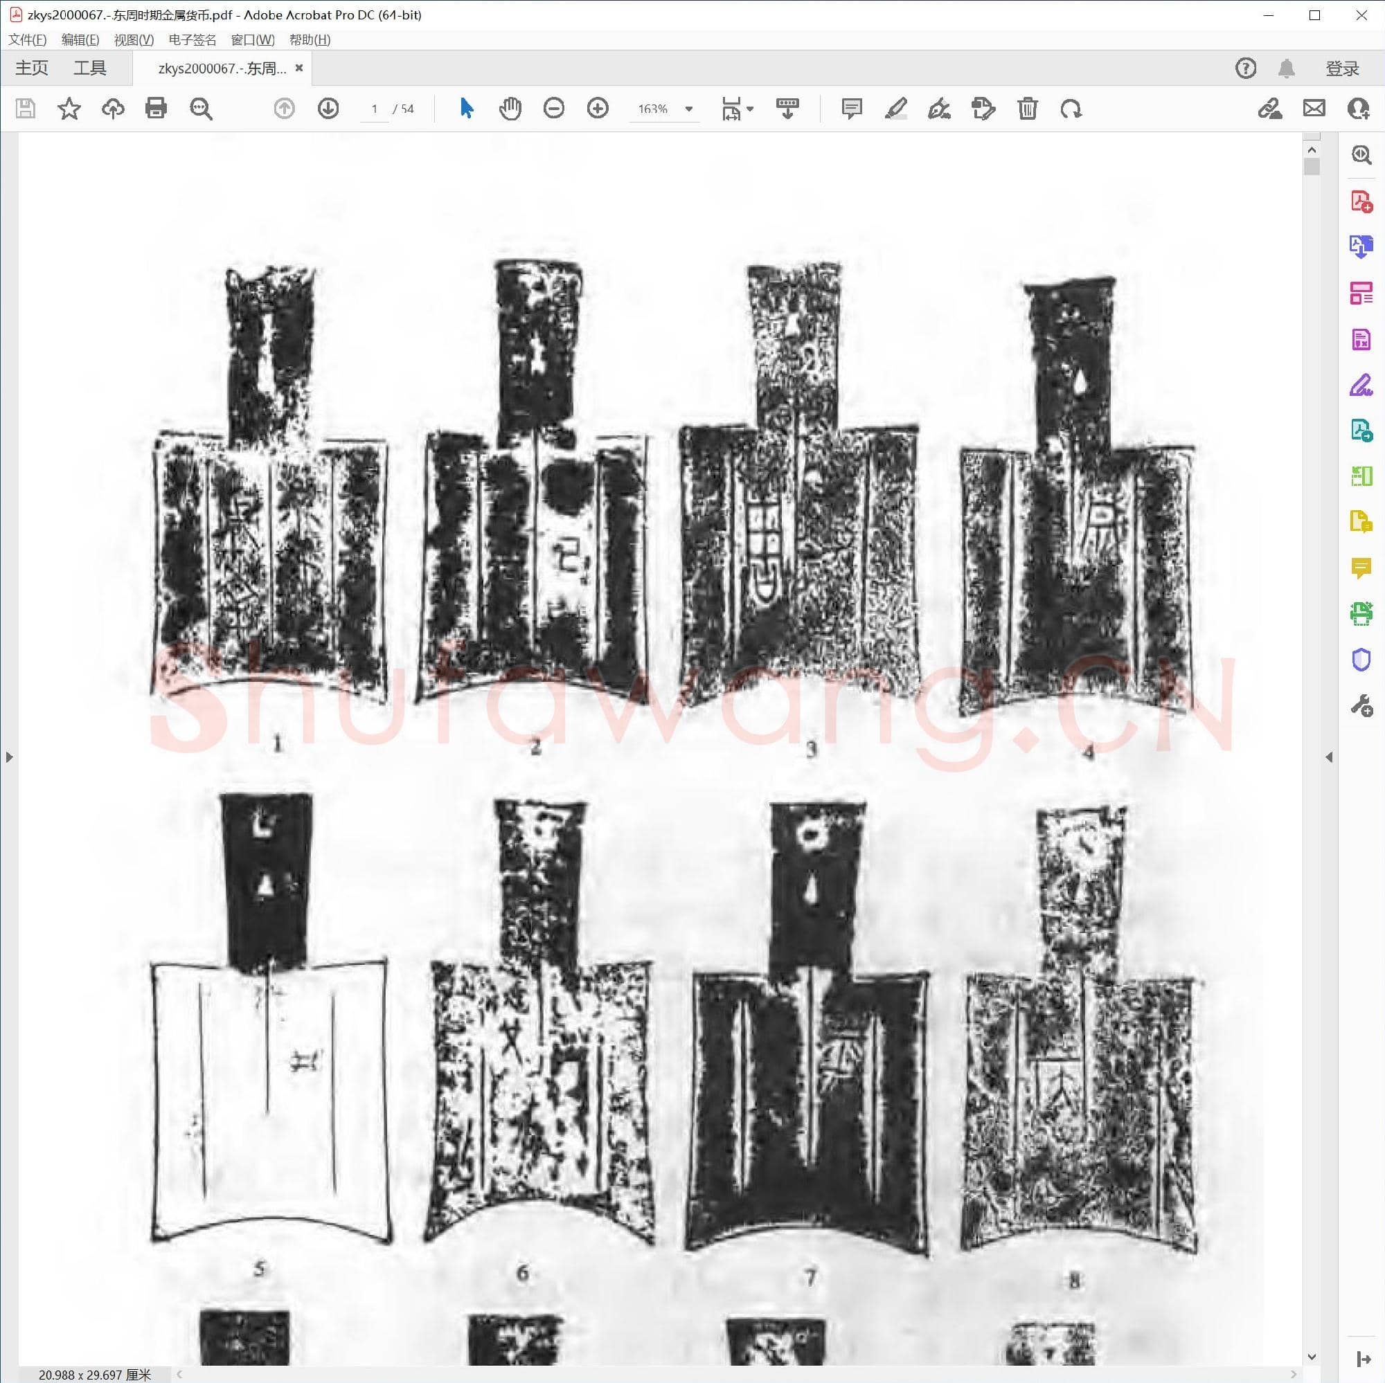
Task: Add a sticky note comment
Action: coord(851,109)
